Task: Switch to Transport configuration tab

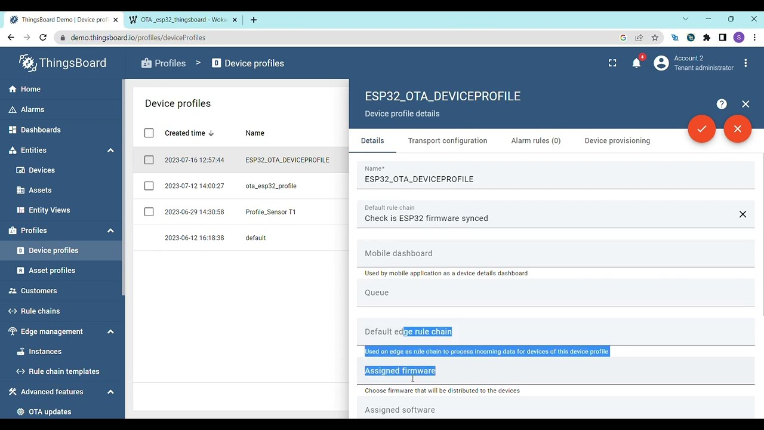Action: click(x=448, y=141)
